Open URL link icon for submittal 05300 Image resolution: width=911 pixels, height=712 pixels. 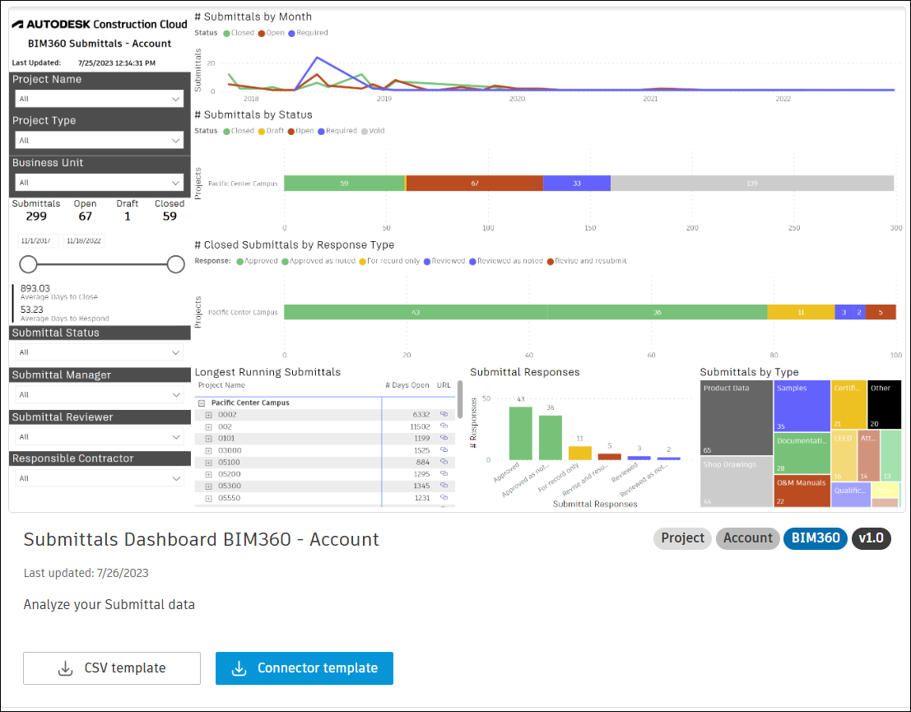(444, 486)
